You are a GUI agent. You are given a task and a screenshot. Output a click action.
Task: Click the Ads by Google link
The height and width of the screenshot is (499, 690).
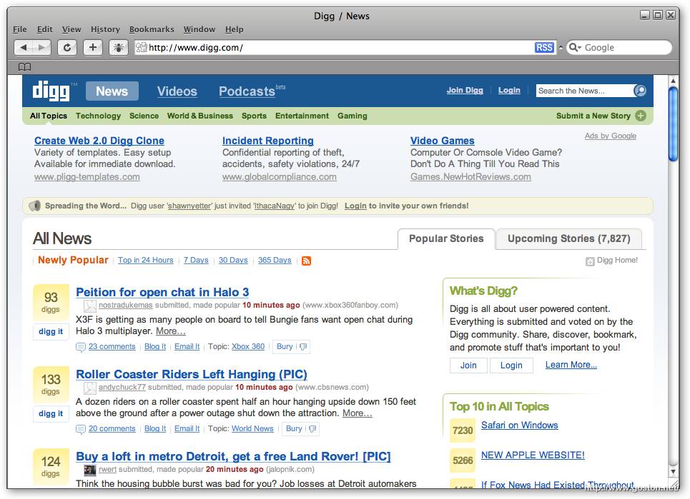pos(611,136)
